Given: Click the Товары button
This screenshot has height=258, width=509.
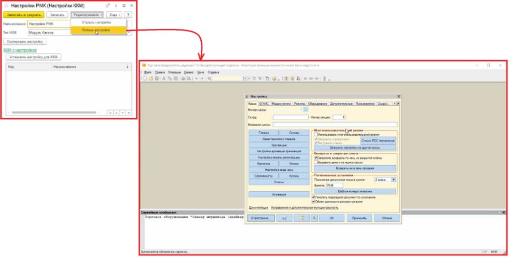Looking at the screenshot, I should 264,133.
